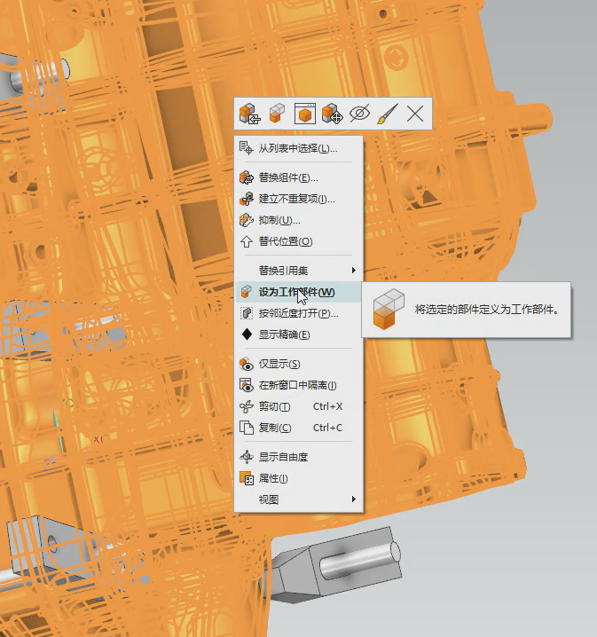Choose 按邻近度打开 menu option
597x637 pixels.
pos(297,313)
